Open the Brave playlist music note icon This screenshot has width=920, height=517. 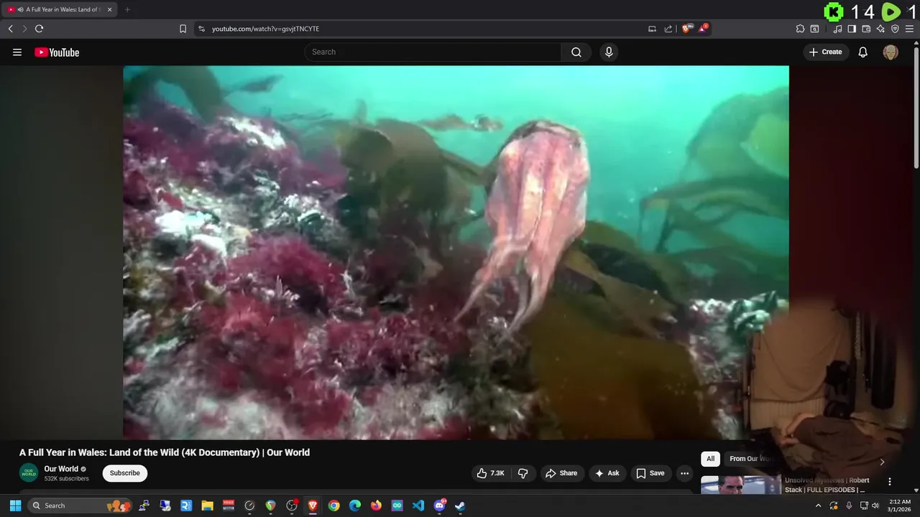(837, 29)
